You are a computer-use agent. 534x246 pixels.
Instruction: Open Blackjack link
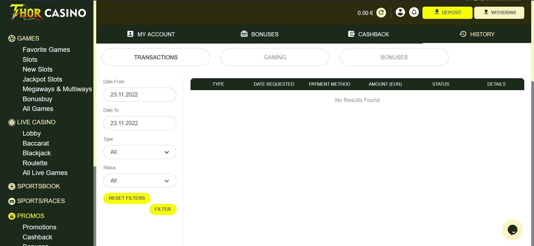pos(37,153)
